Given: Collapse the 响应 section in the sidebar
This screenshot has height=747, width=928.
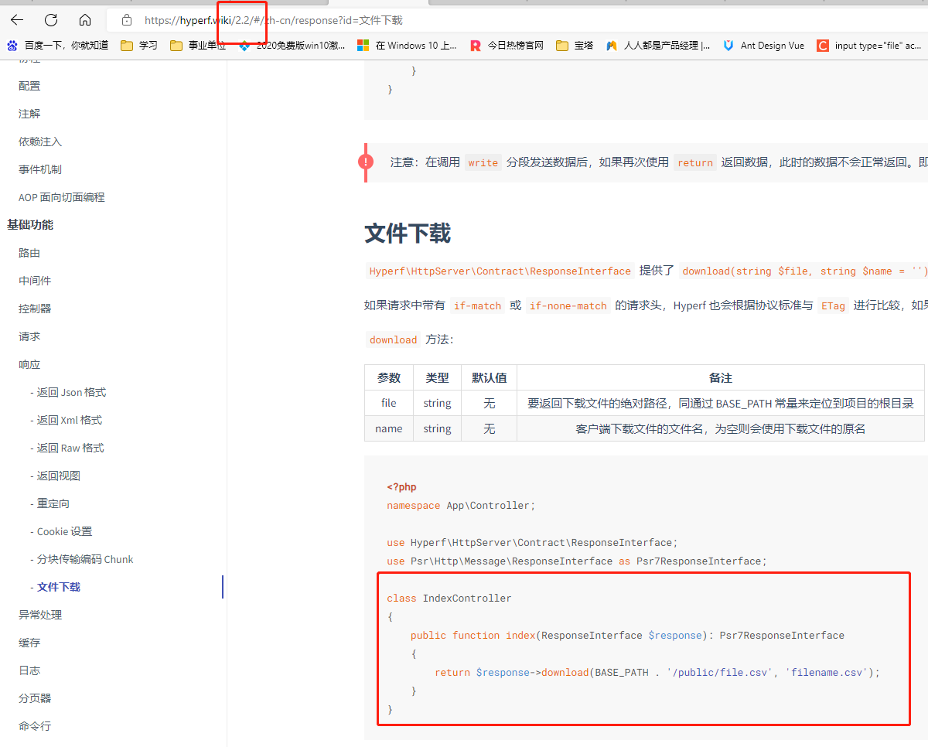Looking at the screenshot, I should click(x=29, y=363).
